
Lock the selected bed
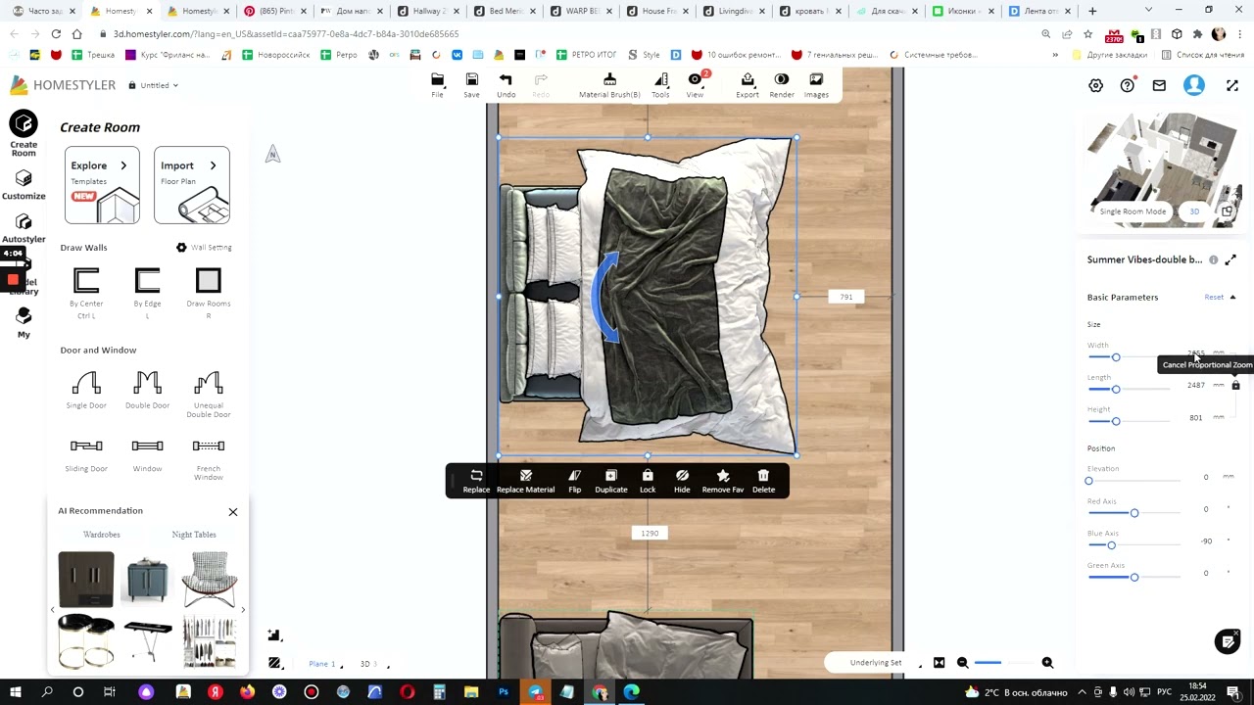click(x=648, y=481)
